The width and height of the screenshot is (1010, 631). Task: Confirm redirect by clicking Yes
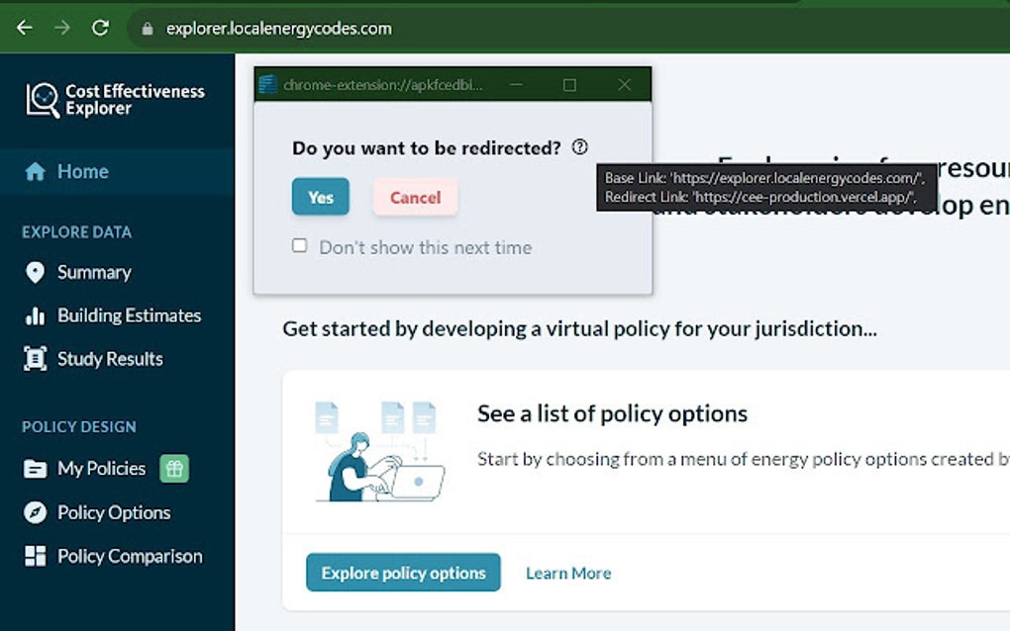coord(320,197)
